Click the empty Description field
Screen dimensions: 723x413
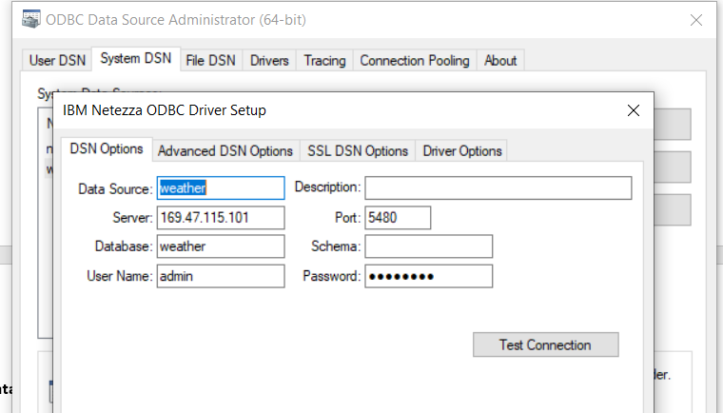coord(498,188)
